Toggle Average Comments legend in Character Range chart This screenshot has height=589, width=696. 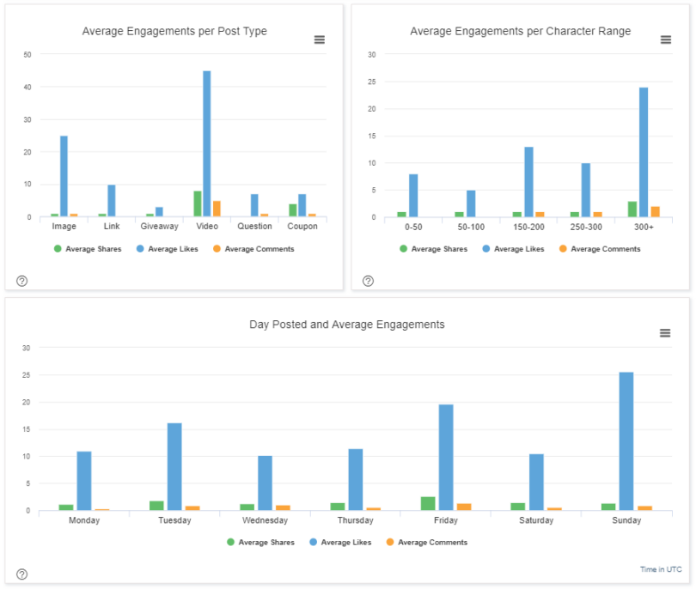(x=605, y=249)
